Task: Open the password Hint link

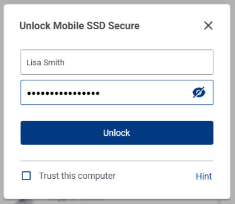Action: tap(204, 176)
